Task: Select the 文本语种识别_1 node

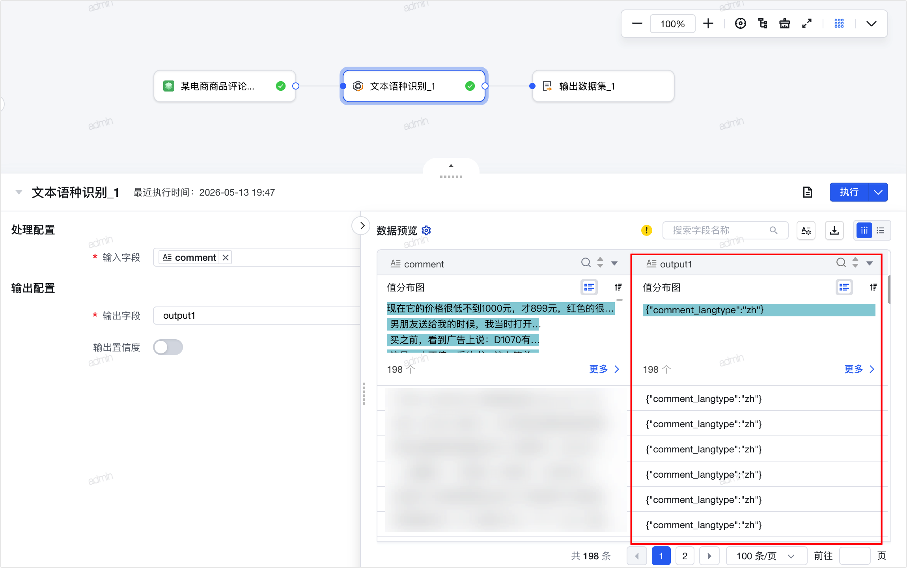Action: point(414,86)
